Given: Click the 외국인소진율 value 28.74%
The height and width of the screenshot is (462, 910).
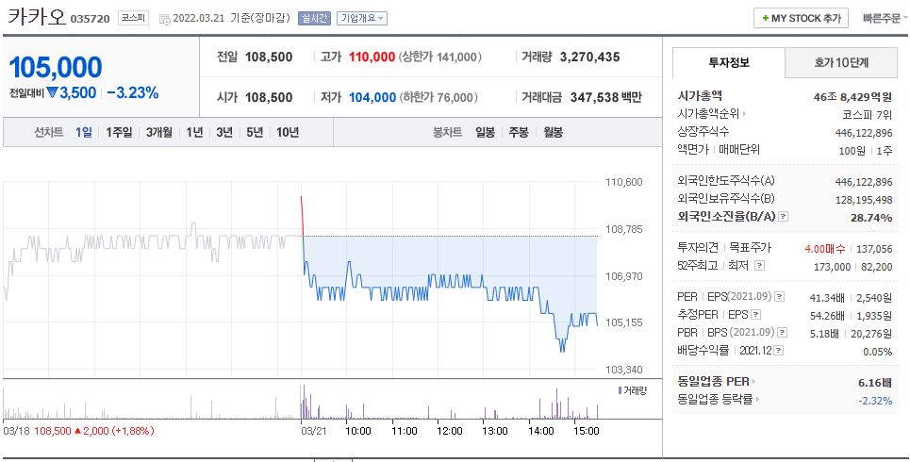Looking at the screenshot, I should (870, 218).
